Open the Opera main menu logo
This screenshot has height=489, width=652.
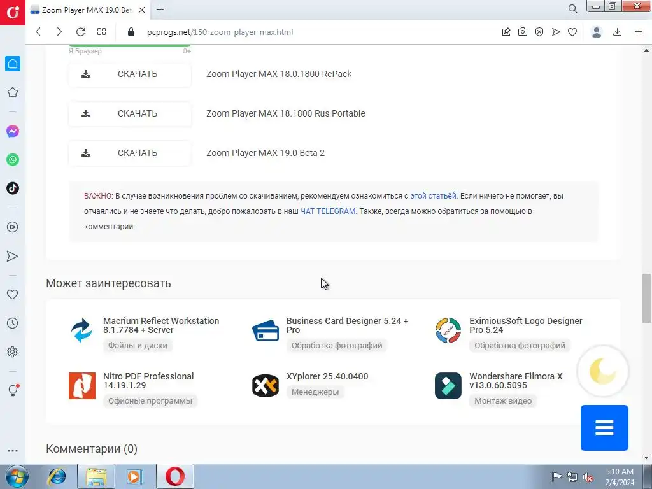point(13,13)
